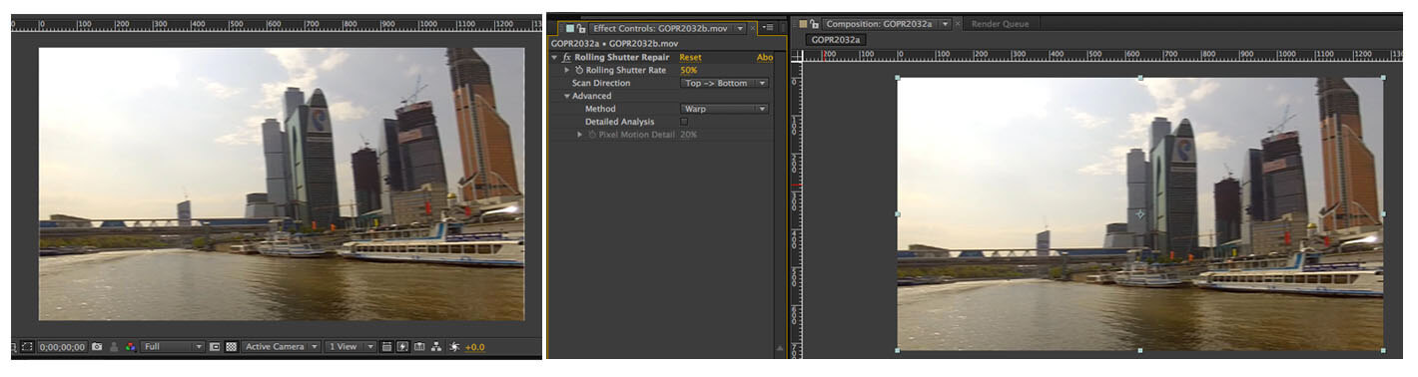Click the Region of Interest icon in left viewer
1418x377 pixels.
pyautogui.click(x=26, y=346)
